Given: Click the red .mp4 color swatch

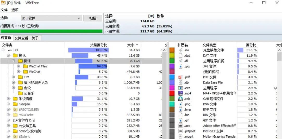Looking at the screenshot, I should tap(172, 93).
